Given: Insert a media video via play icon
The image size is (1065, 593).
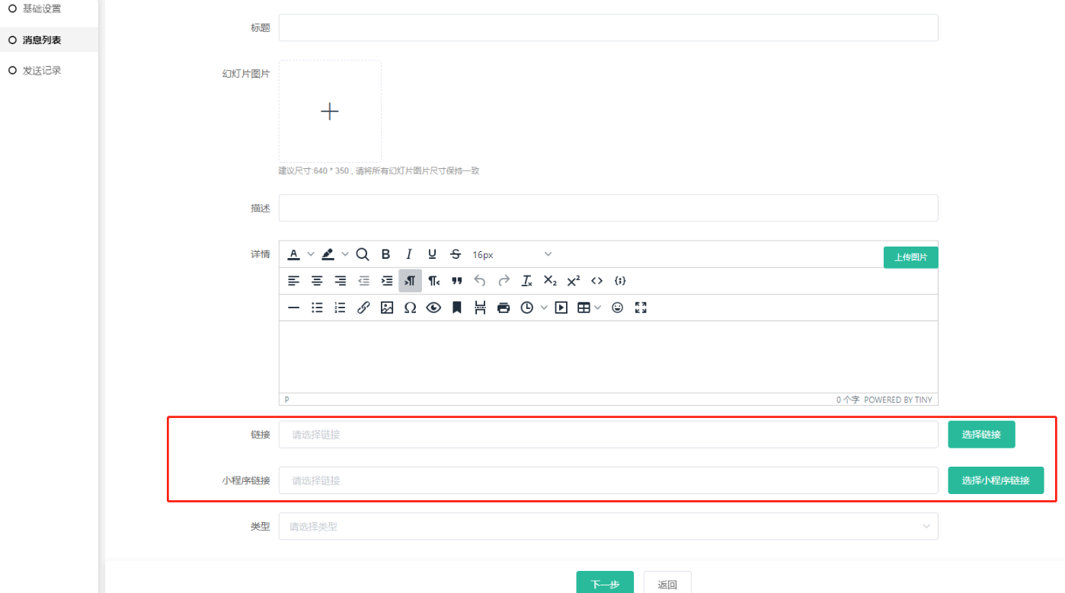Looking at the screenshot, I should point(561,308).
